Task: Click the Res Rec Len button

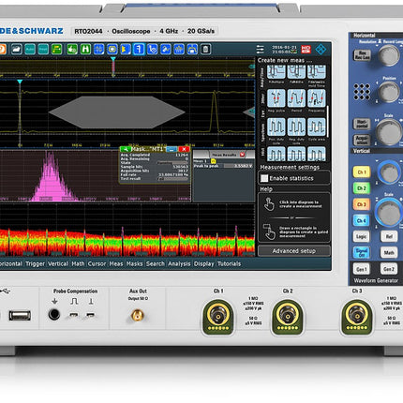Action: [362, 55]
